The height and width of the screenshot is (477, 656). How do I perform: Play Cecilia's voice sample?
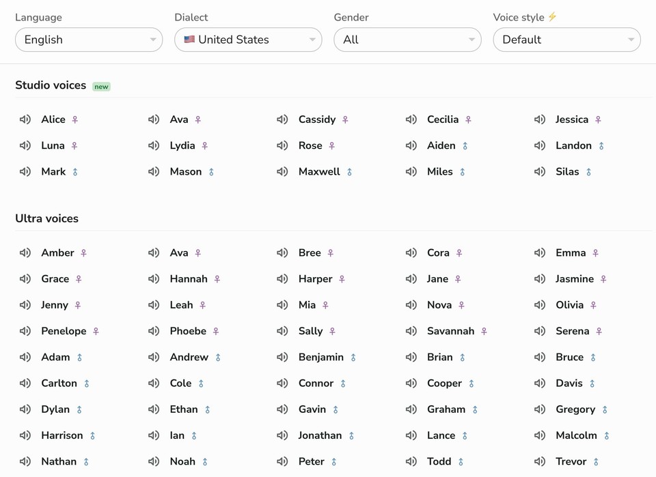click(411, 119)
